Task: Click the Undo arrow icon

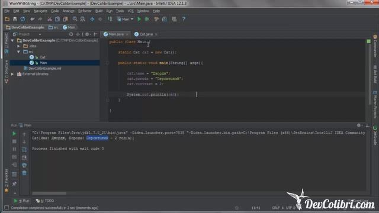Action: pyautogui.click(x=32, y=19)
